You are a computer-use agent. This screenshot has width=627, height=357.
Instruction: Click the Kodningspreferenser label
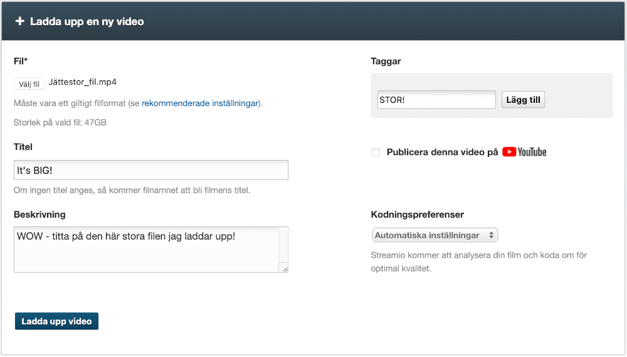[x=418, y=215]
